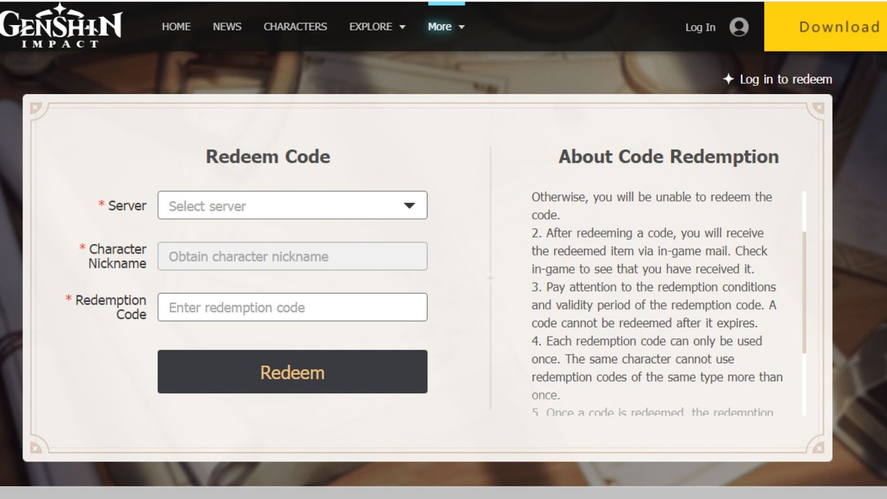This screenshot has height=499, width=887.
Task: Click the About Code Redemption heading
Action: [x=669, y=156]
